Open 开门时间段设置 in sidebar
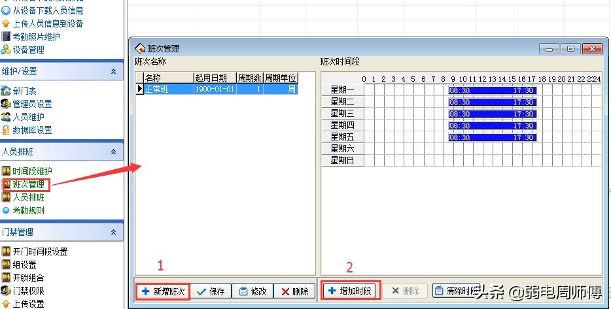This screenshot has height=309, width=611. pos(40,252)
